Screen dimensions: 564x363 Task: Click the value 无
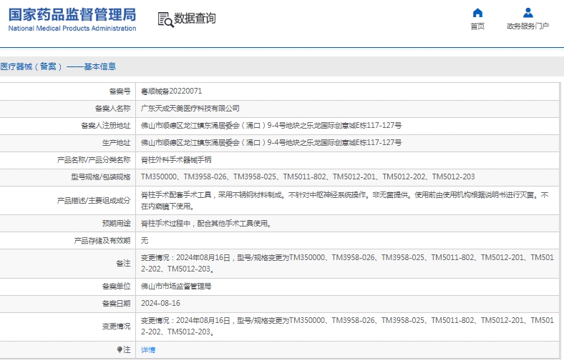tap(145, 241)
